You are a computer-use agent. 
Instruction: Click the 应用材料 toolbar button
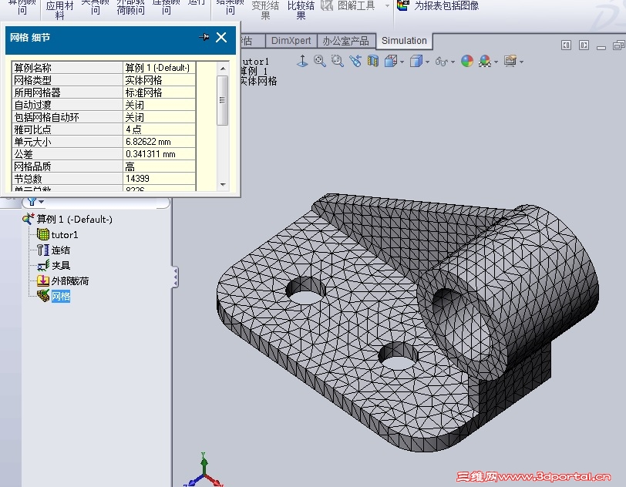(x=59, y=9)
